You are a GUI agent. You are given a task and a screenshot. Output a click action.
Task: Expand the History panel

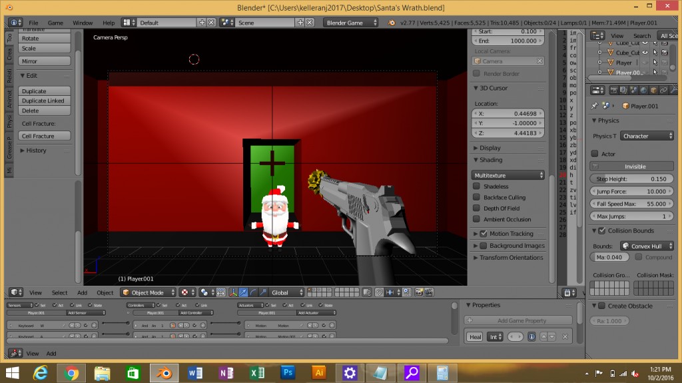point(33,150)
